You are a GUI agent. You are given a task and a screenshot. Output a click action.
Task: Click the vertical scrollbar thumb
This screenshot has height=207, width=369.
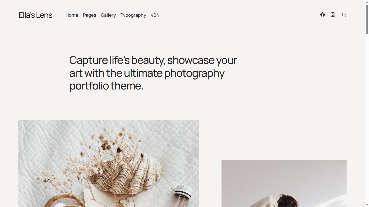tap(367, 19)
